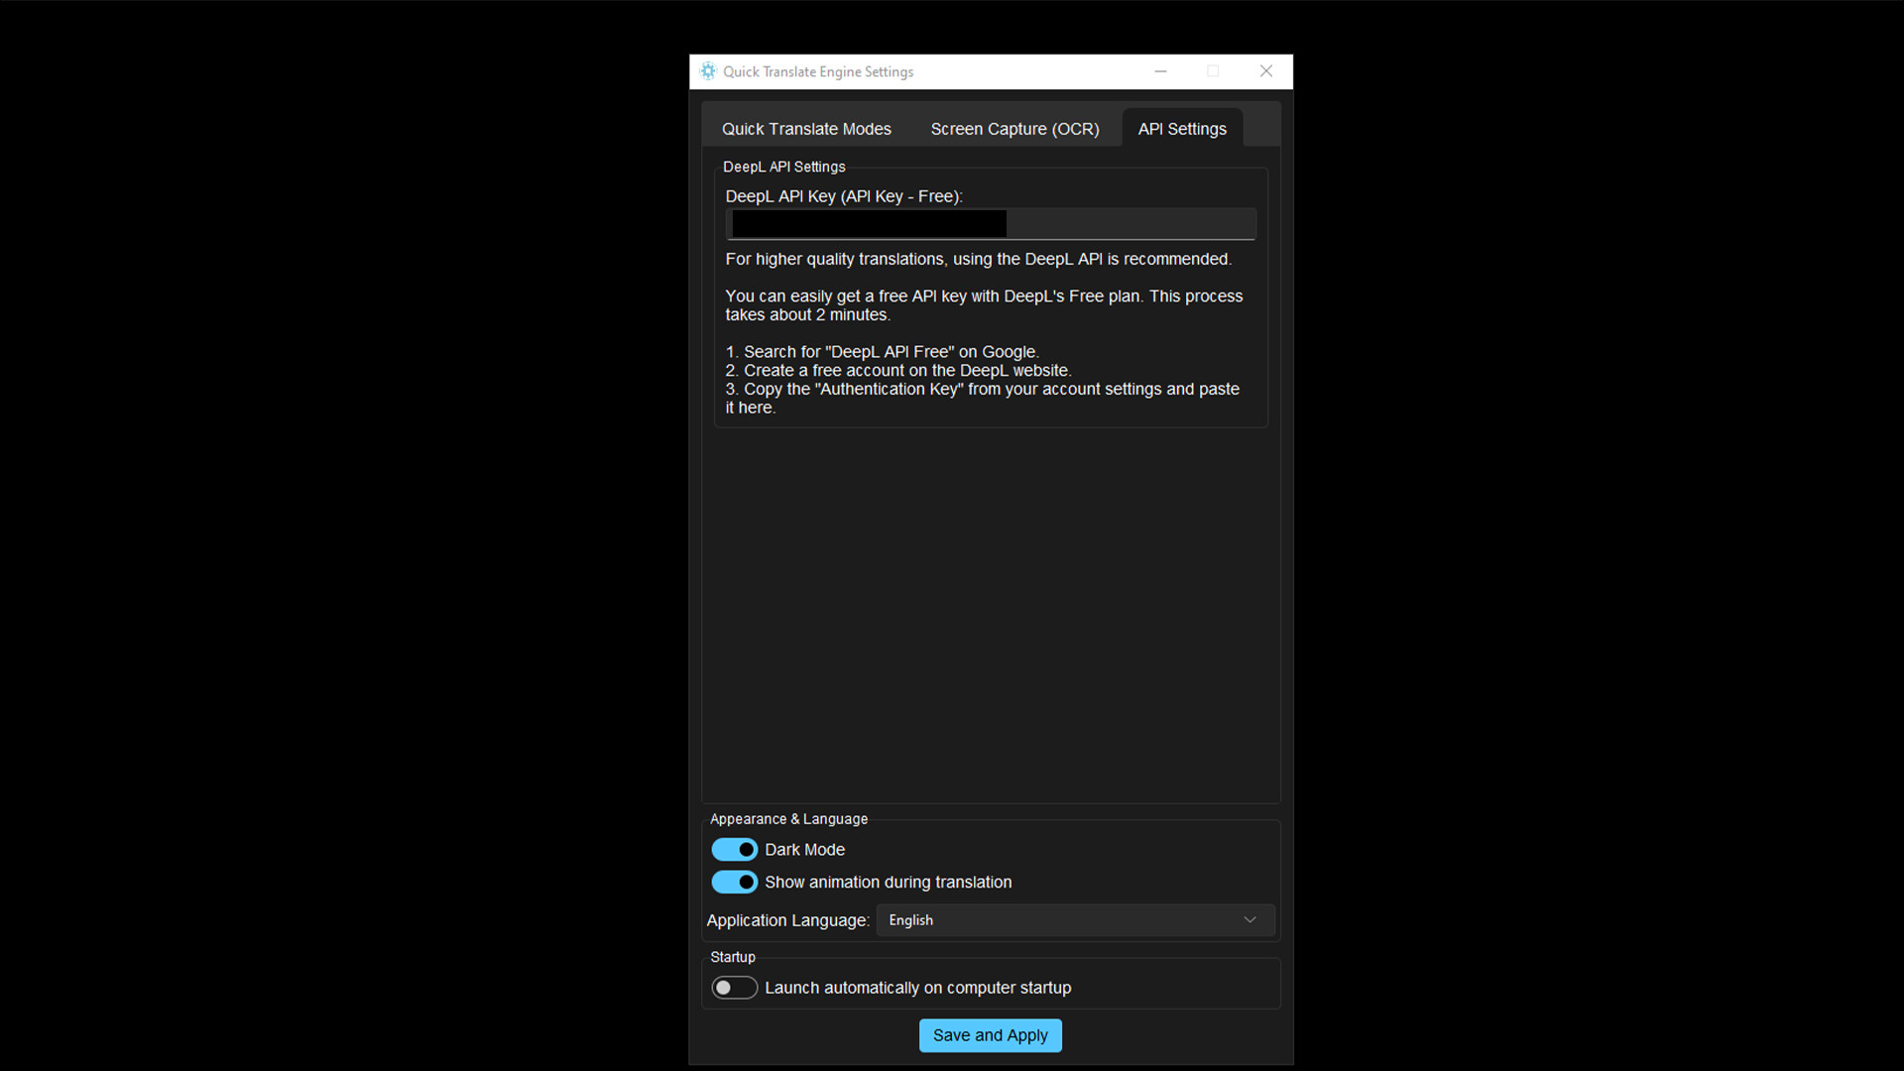Enable Launch automatically on computer startup

tap(735, 988)
